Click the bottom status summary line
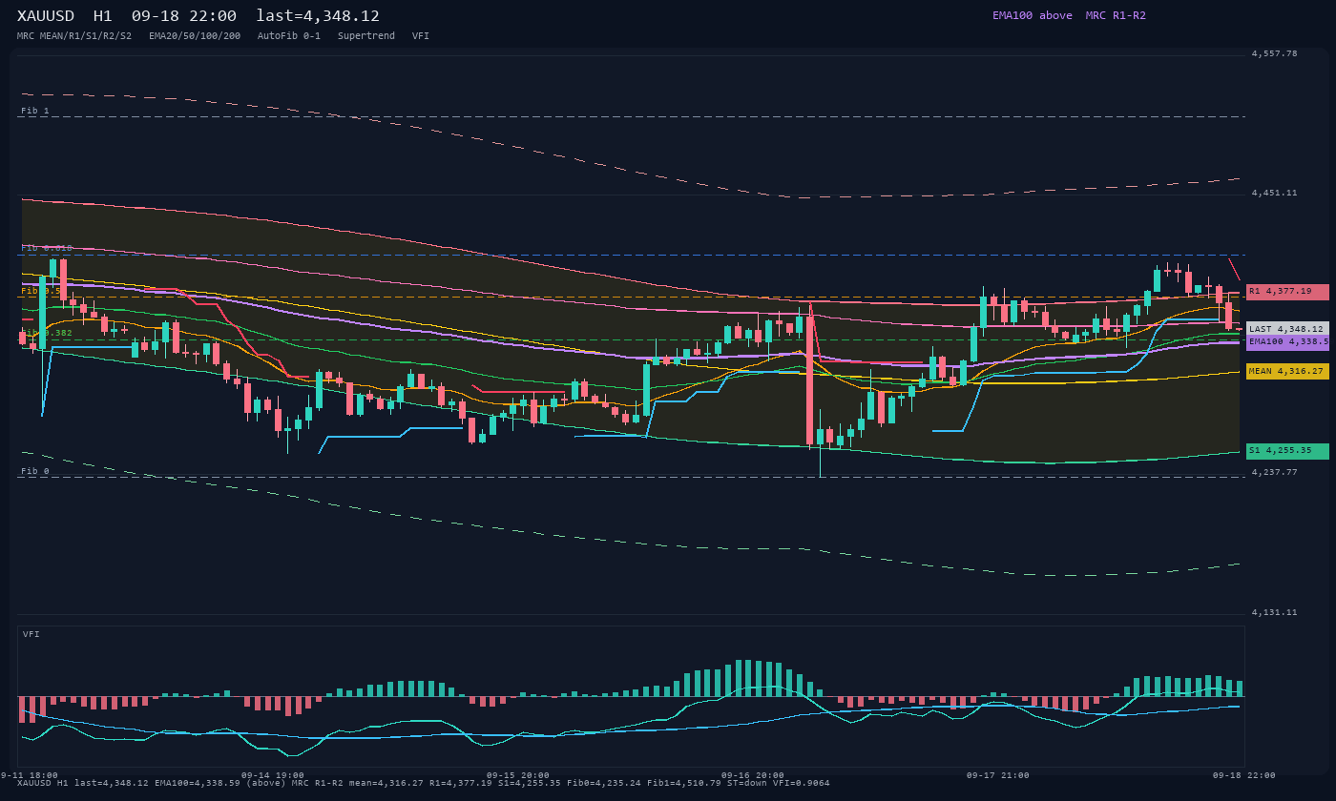1336x801 pixels. (424, 784)
